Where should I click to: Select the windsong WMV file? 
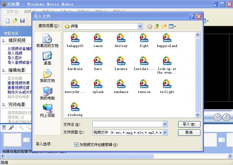tap(75, 109)
